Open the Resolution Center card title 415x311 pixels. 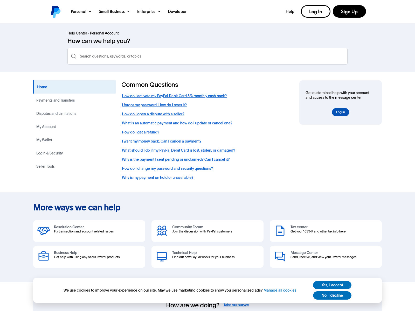(69, 227)
